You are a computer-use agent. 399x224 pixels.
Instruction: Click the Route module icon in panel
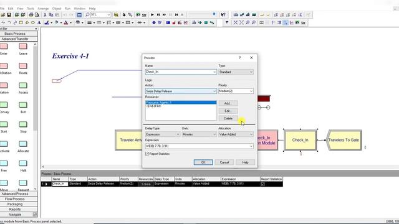click(23, 66)
